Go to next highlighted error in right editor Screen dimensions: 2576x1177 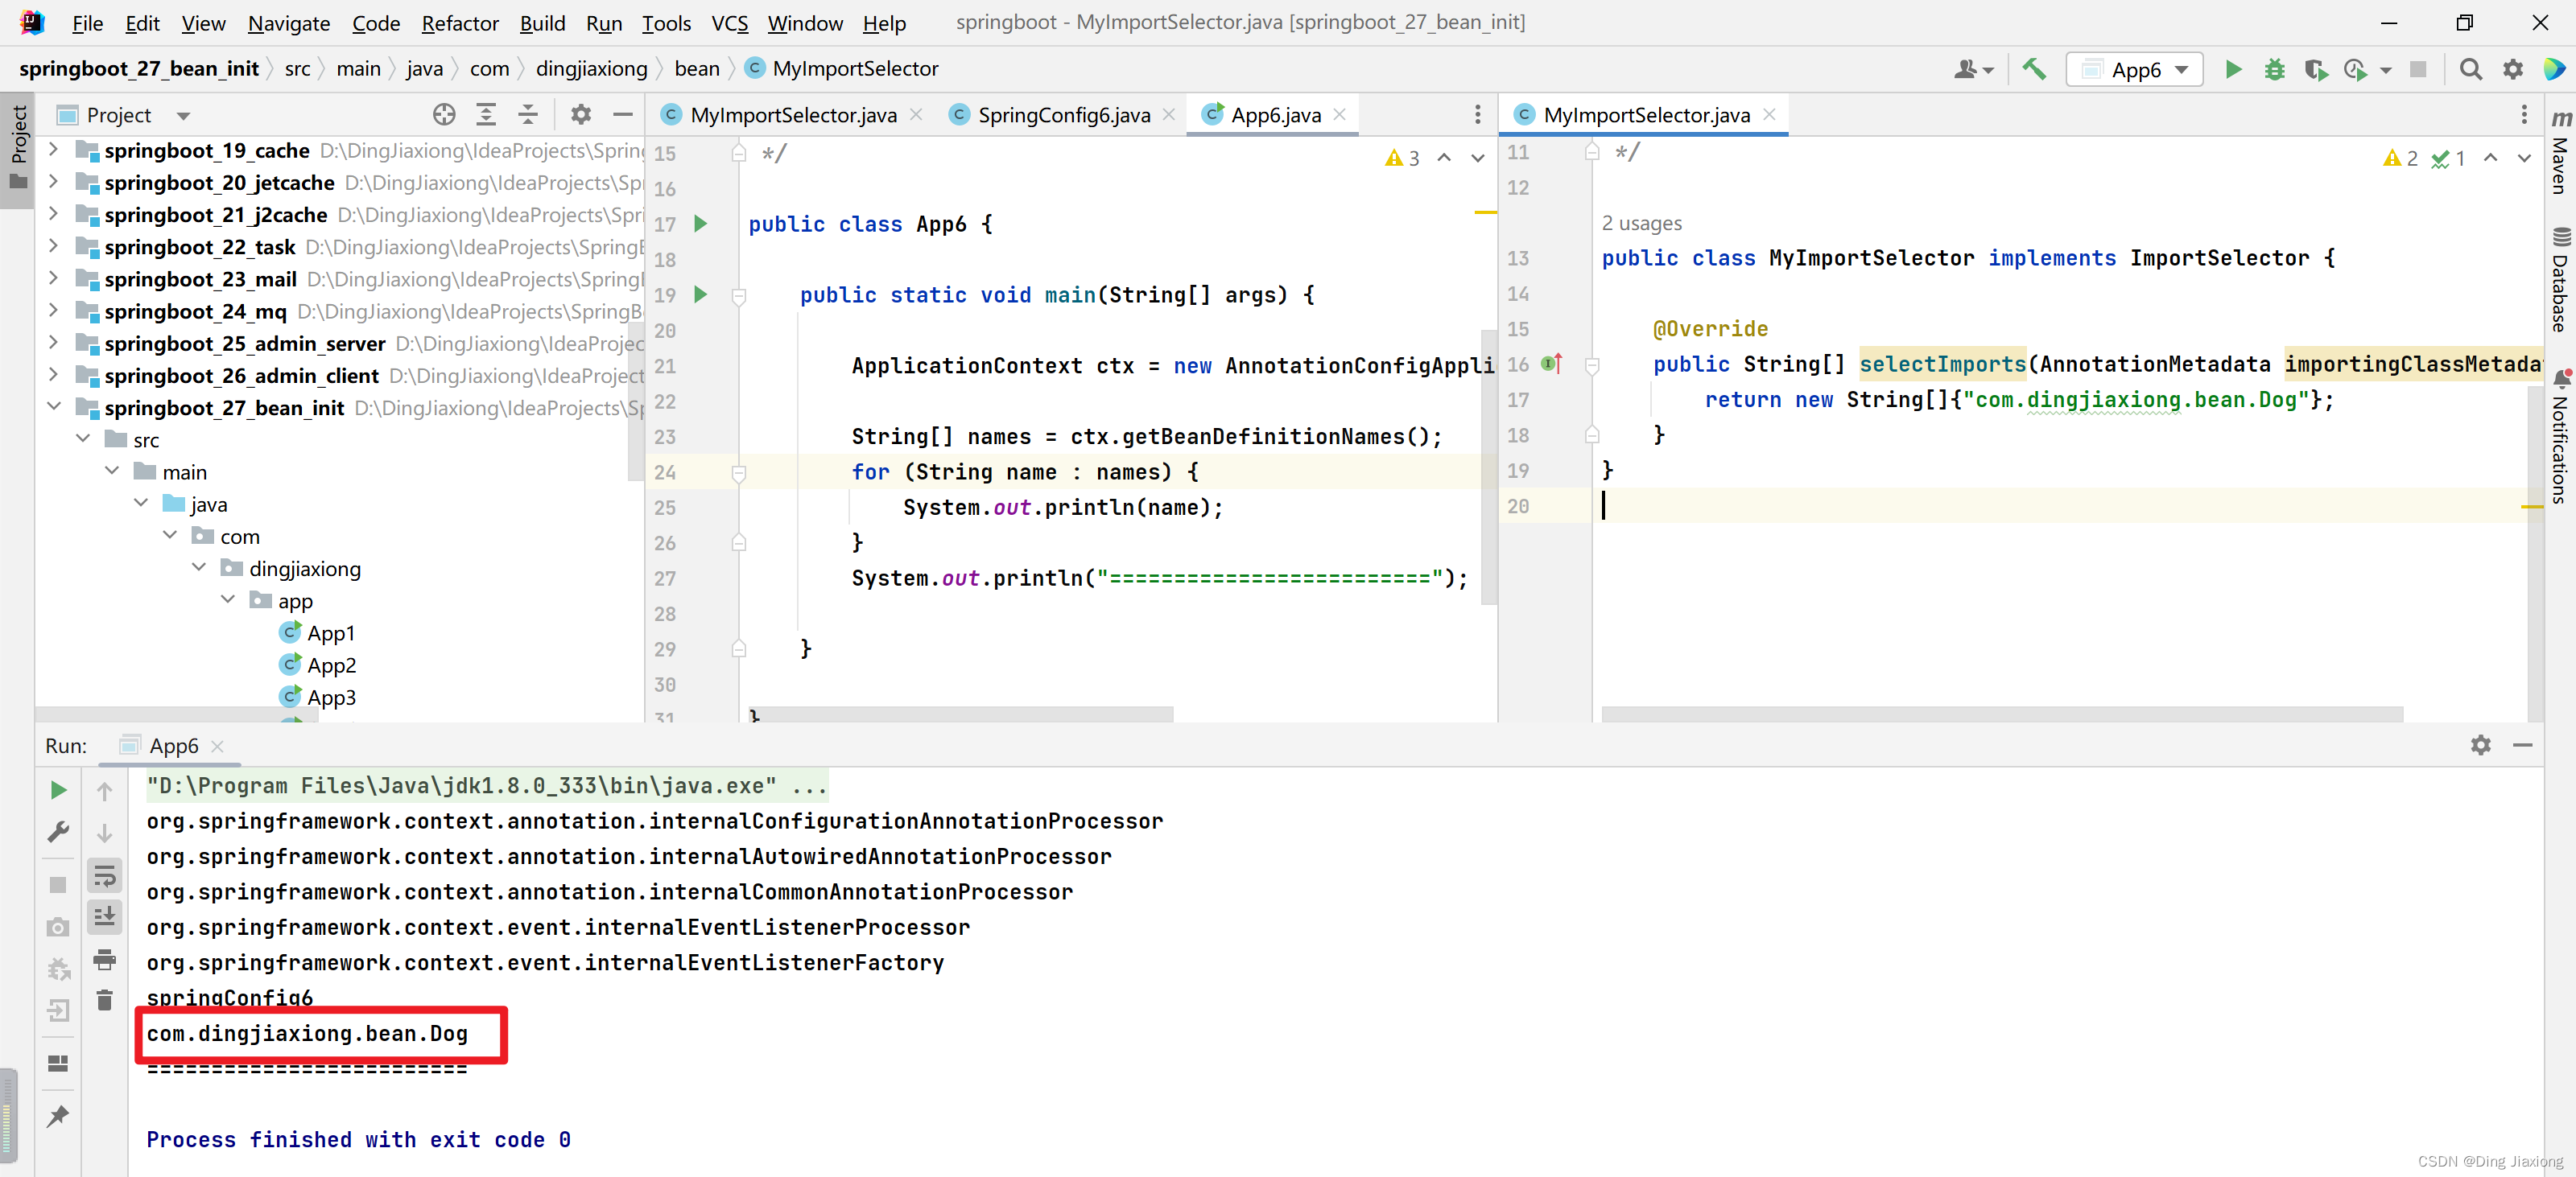[2523, 158]
